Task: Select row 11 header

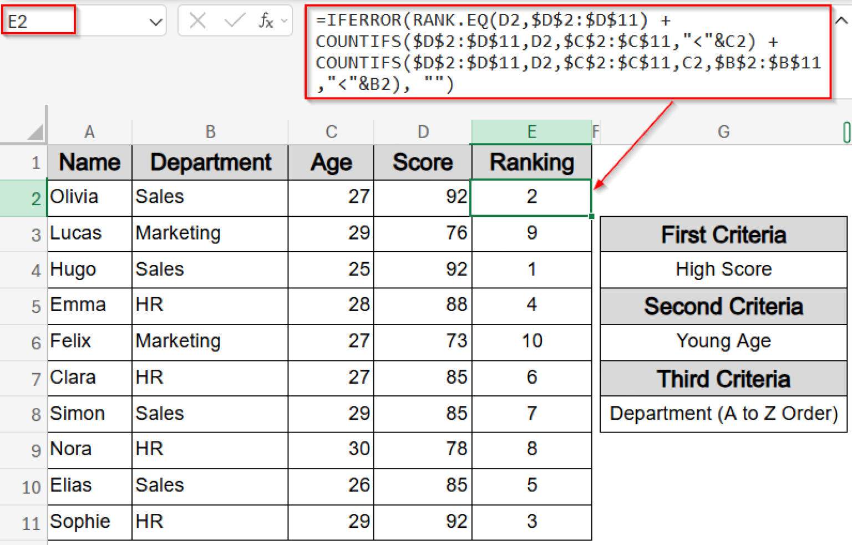Action: (32, 522)
